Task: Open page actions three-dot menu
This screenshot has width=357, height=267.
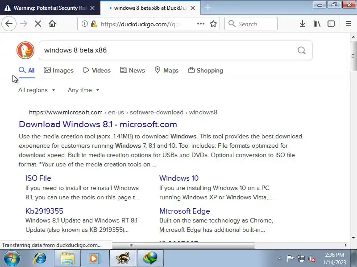Action: pos(200,24)
